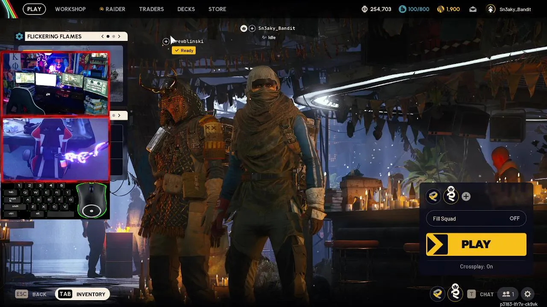
Task: Click the yellow avatar in the bottom bar
Action: tap(437, 293)
